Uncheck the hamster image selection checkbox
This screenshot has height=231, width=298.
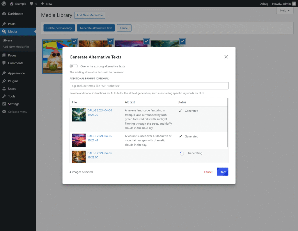coord(74,41)
